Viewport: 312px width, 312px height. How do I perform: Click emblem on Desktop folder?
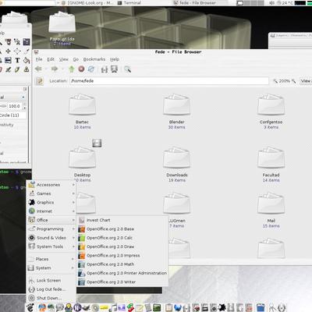click(x=97, y=143)
